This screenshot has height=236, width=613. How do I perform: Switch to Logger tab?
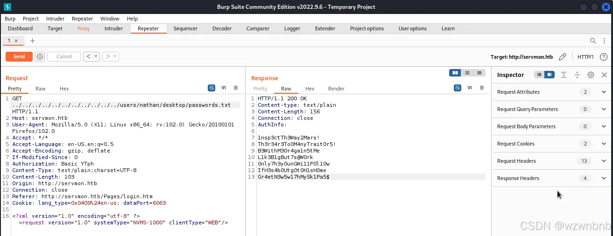pos(292,28)
